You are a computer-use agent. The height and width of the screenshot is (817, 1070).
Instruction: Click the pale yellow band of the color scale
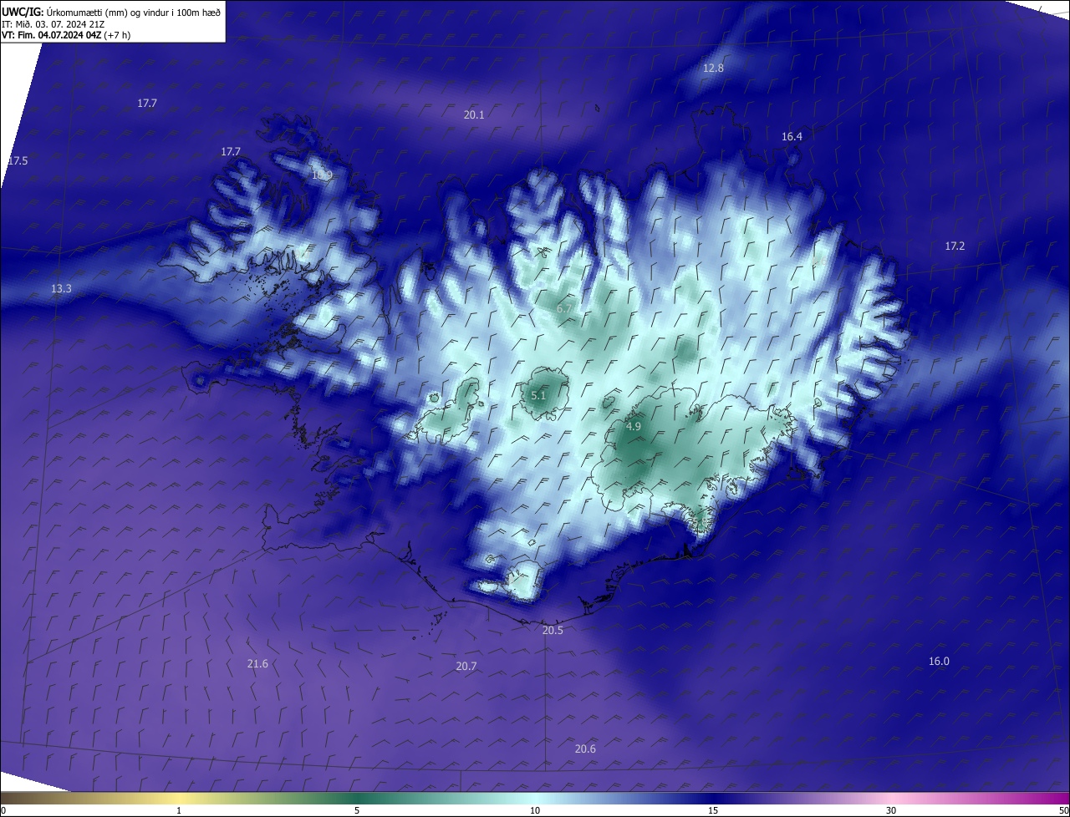pyautogui.click(x=180, y=798)
